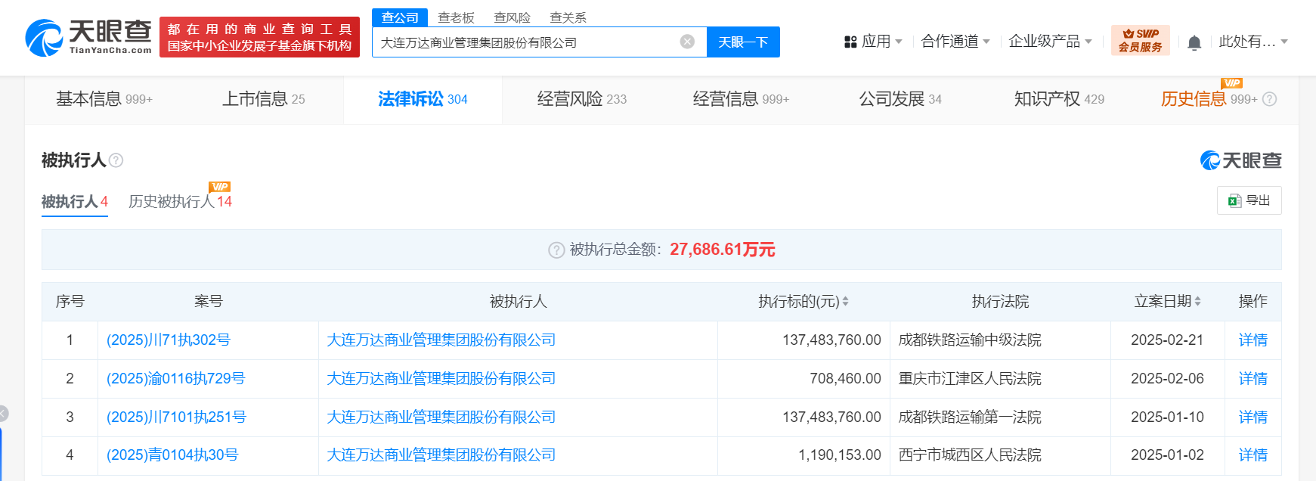
Task: View 详情 for case dated 2025-01-10
Action: coord(1253,417)
